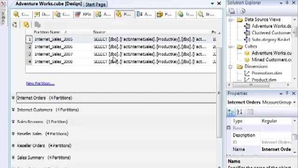Open Properties window position dropdown
Screen dimensions: 298x168
(281, 93)
